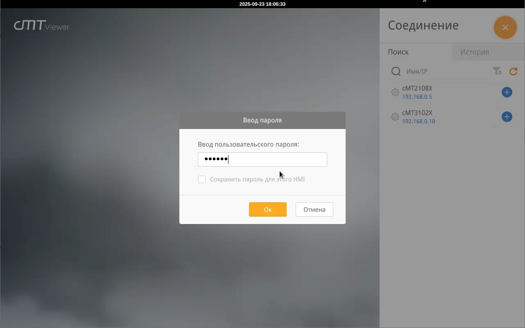The height and width of the screenshot is (328, 525).
Task: Click the orange close button in Соединение panel
Action: click(505, 27)
